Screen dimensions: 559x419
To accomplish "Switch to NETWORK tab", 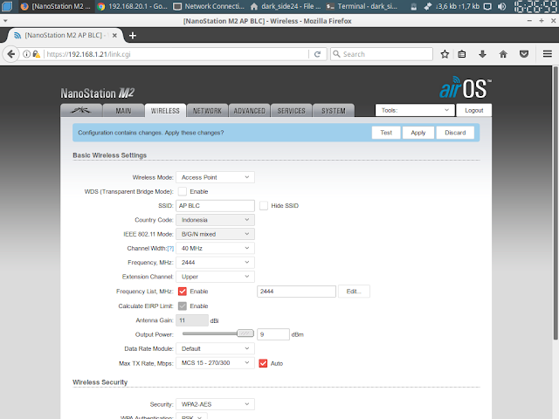I will (207, 111).
